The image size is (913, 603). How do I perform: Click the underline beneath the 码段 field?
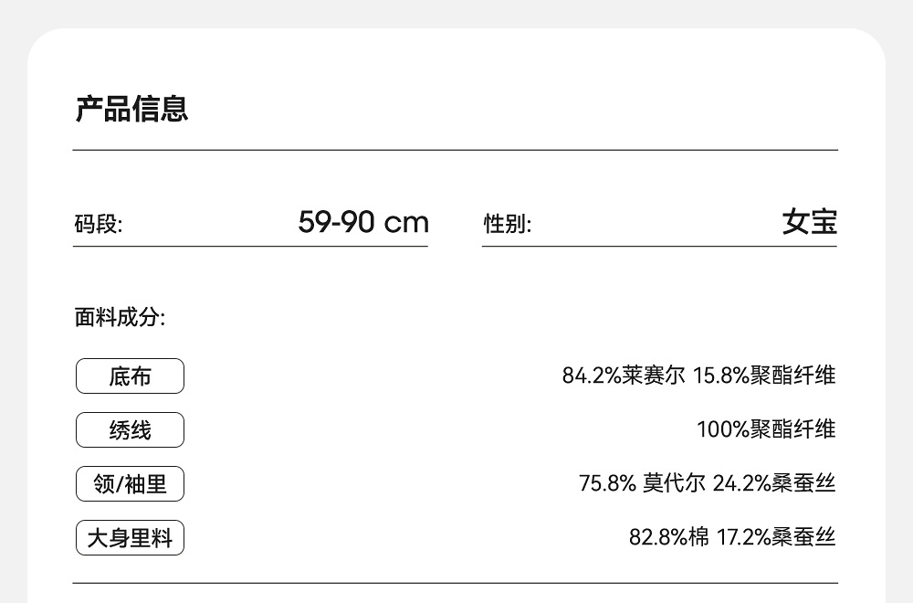pyautogui.click(x=250, y=246)
